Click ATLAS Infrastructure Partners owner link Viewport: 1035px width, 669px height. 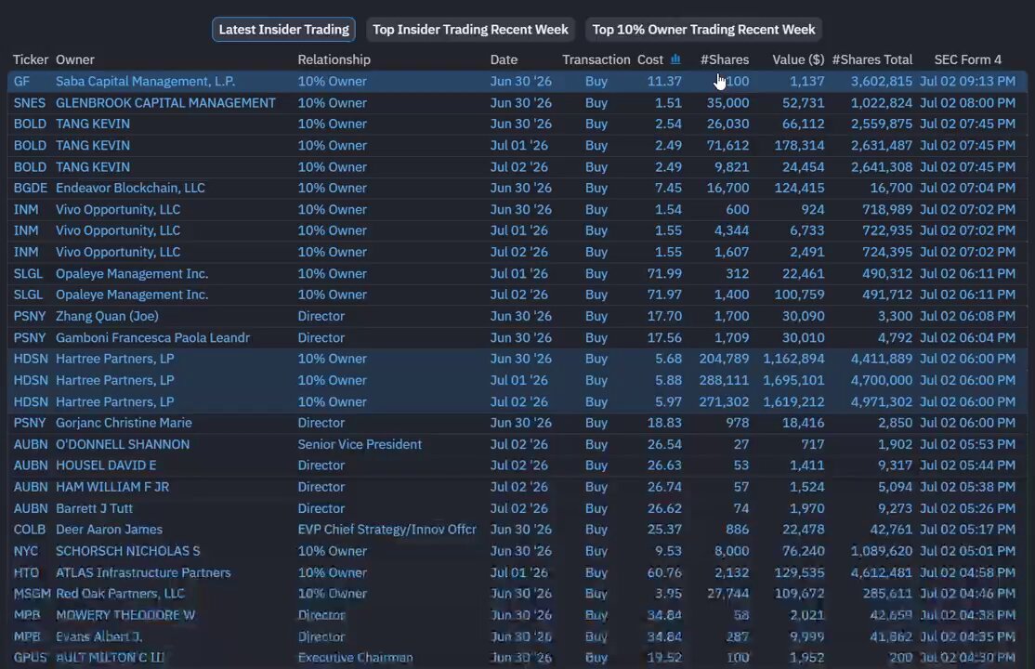coord(143,572)
